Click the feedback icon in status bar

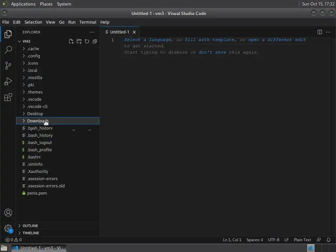point(319,240)
